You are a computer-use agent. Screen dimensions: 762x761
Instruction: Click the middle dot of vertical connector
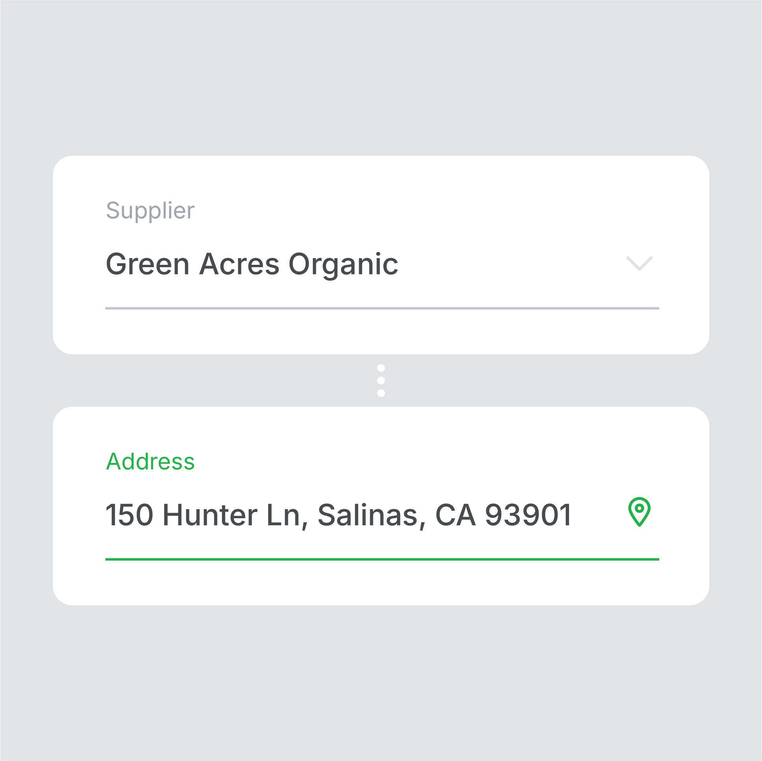381,380
